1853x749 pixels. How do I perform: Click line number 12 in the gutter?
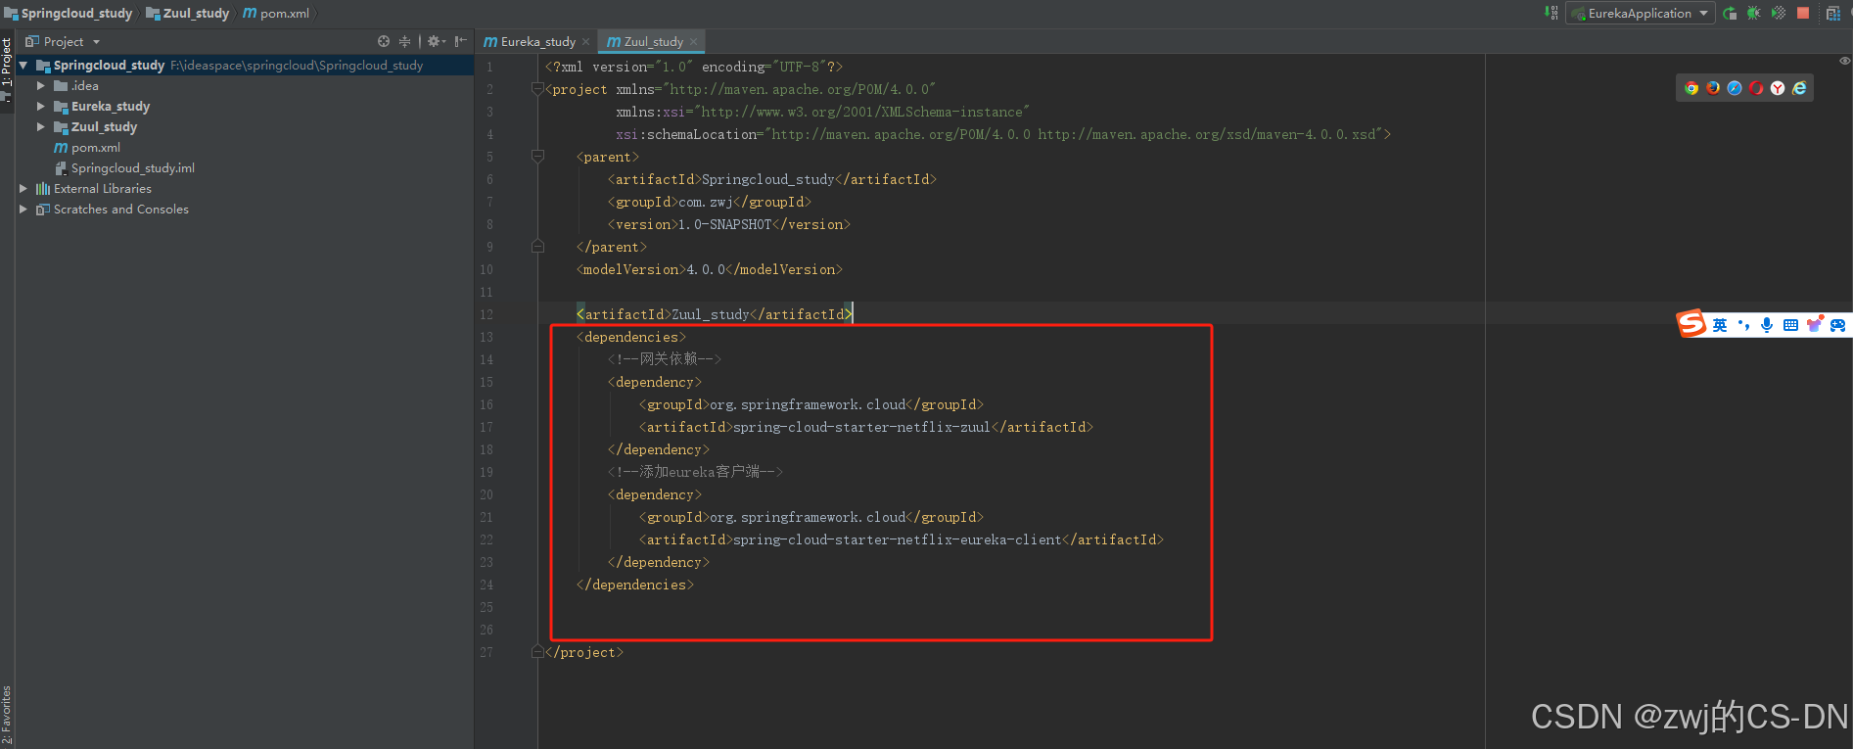pos(486,314)
